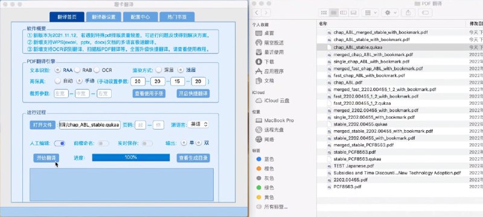Select the 绿色 tag in Finder sidebar
This screenshot has width=483, height=217.
pos(265,187)
